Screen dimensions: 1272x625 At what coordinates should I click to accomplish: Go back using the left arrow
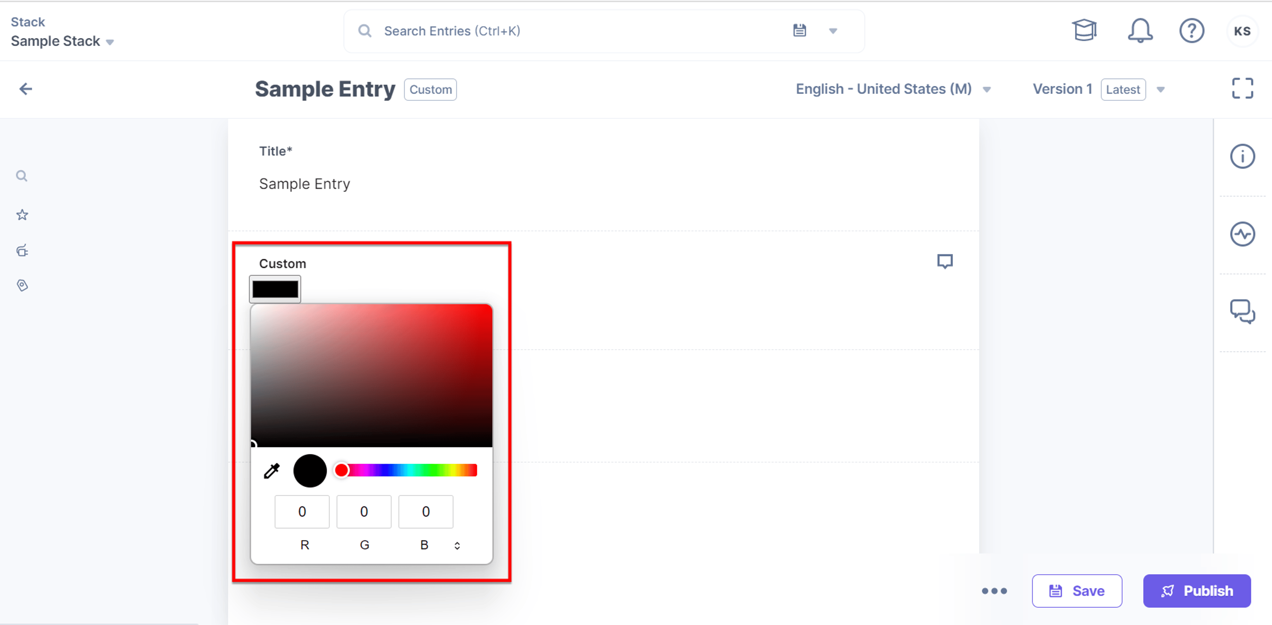pyautogui.click(x=26, y=89)
